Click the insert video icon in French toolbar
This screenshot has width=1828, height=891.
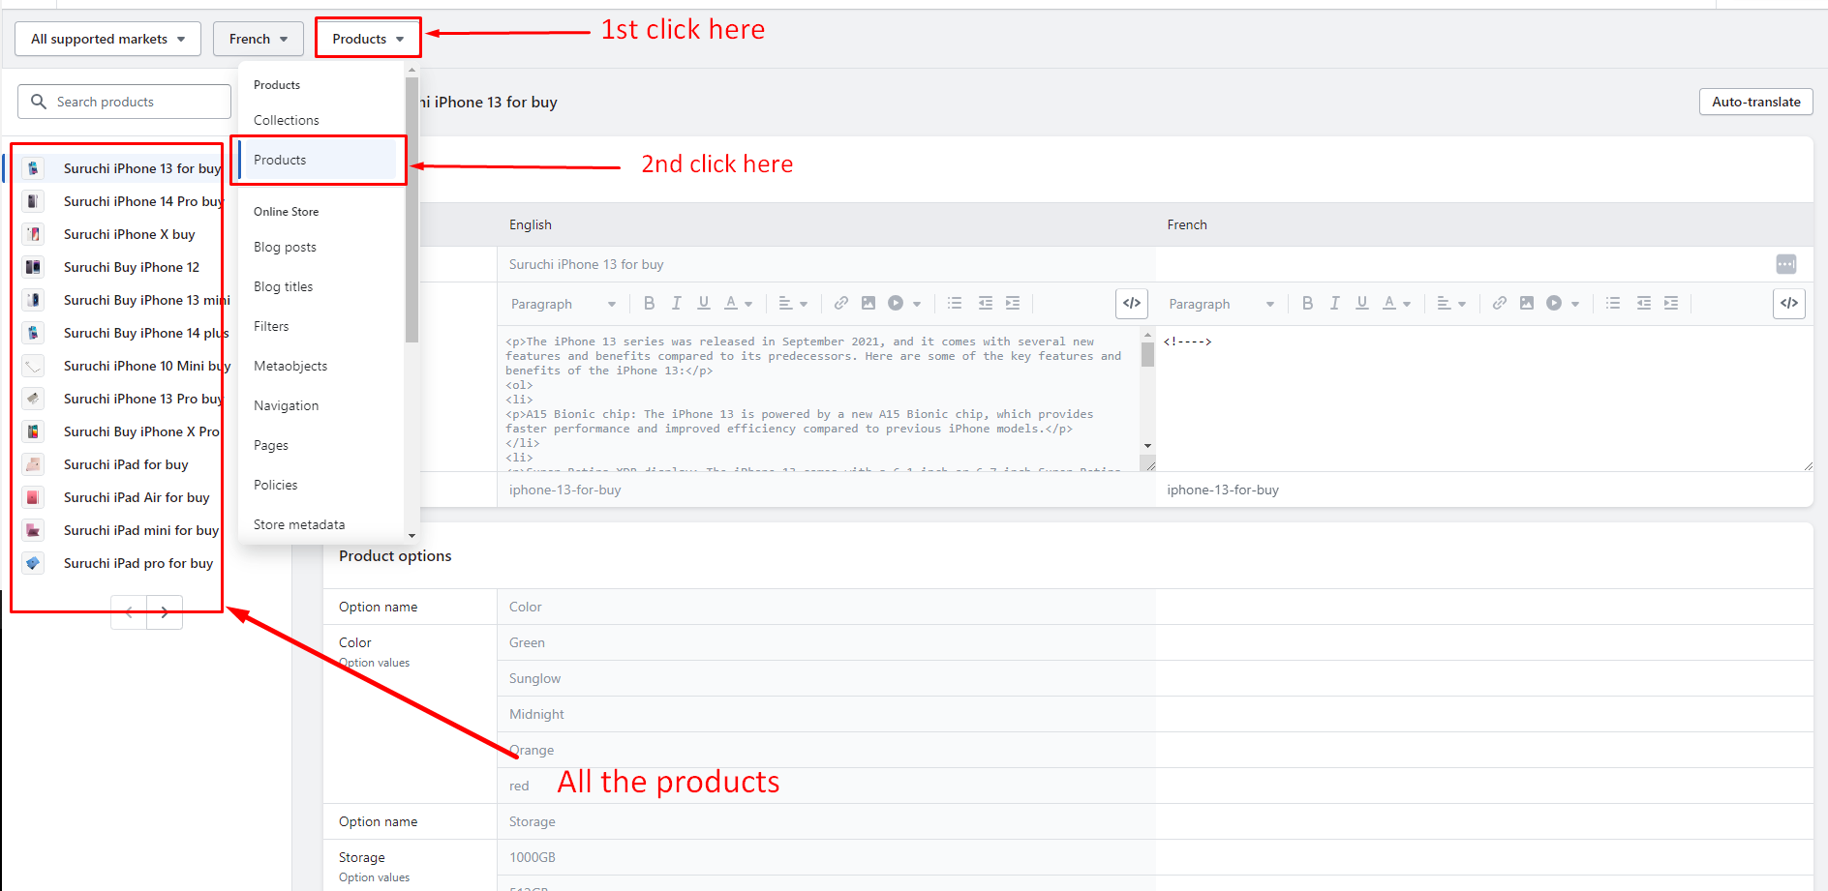(1554, 304)
